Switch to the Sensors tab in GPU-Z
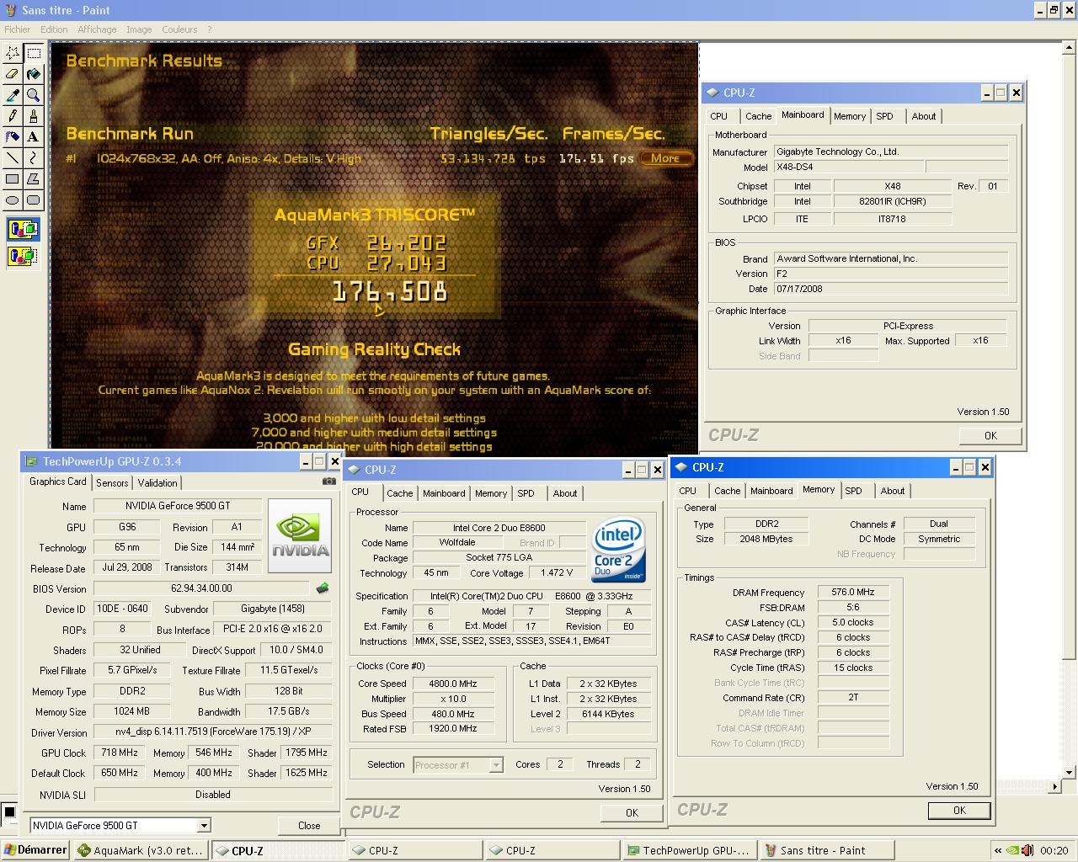 [x=112, y=483]
